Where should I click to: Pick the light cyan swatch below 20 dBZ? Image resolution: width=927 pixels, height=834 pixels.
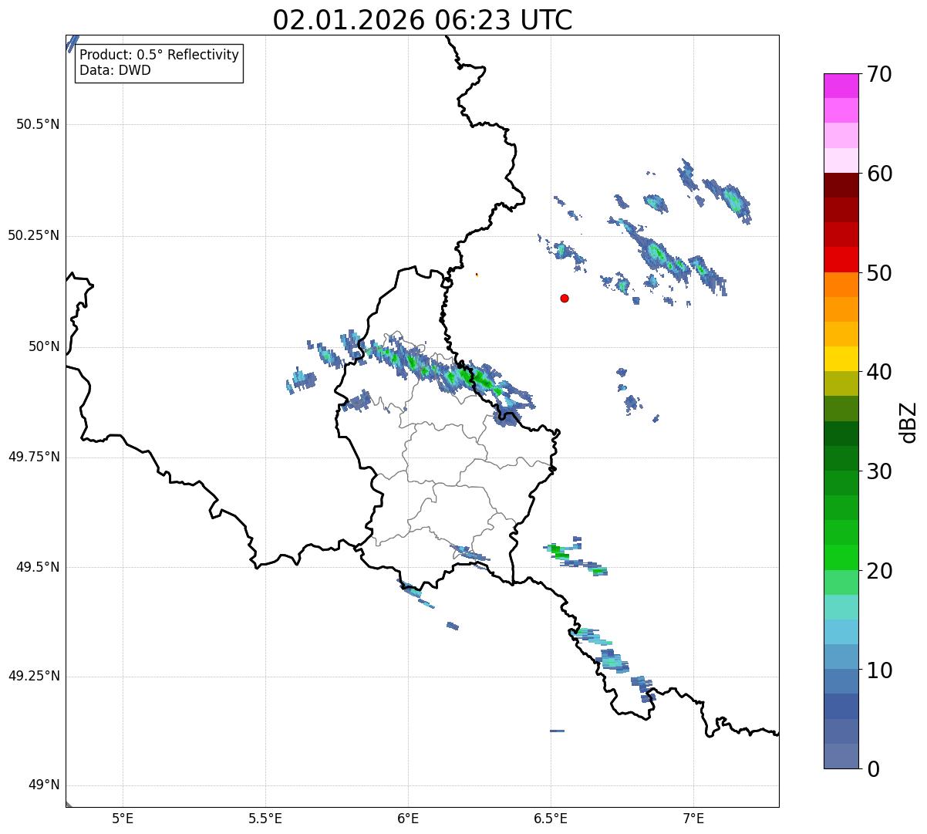tap(841, 607)
